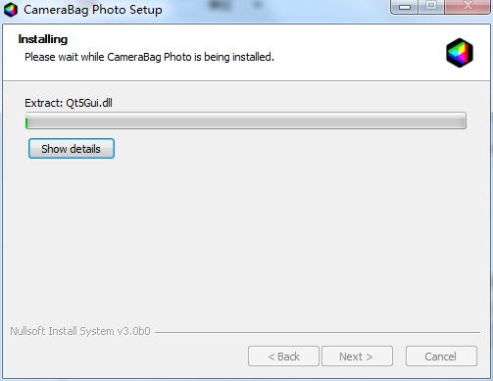Screen dimensions: 493x381
Task: Minimize the CameraBag Photo Setup window
Action: pos(405,7)
